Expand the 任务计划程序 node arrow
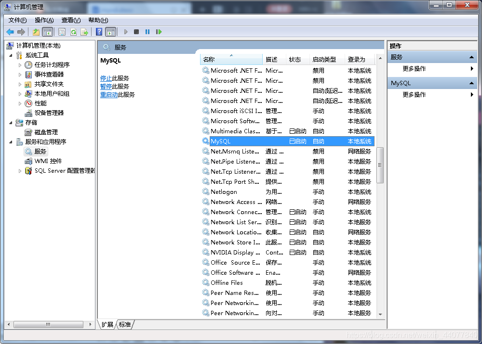482x344 pixels. (x=20, y=65)
